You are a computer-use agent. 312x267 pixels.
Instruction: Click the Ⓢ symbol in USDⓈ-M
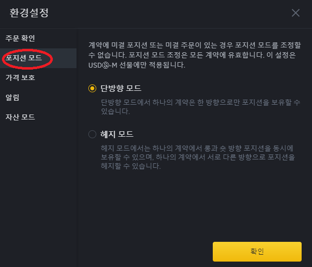[106, 65]
